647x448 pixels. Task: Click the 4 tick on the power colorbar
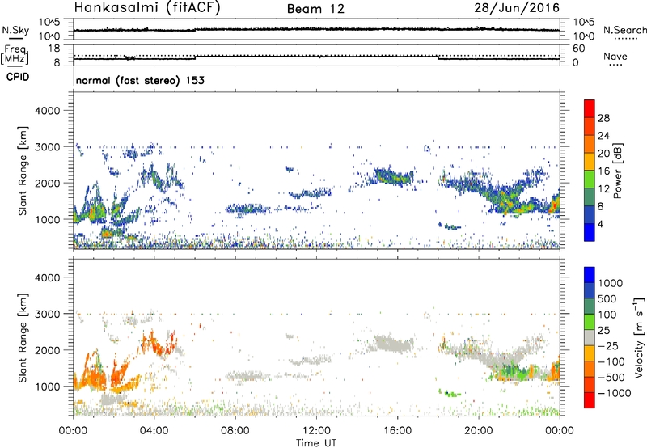tap(600, 224)
